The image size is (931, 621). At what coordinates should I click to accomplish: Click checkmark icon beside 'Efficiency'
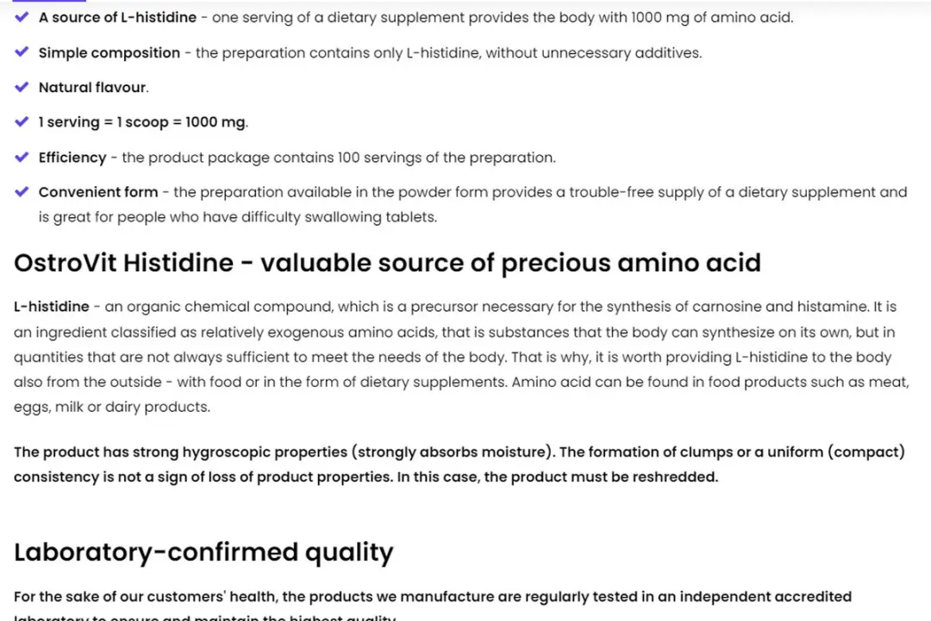[22, 157]
